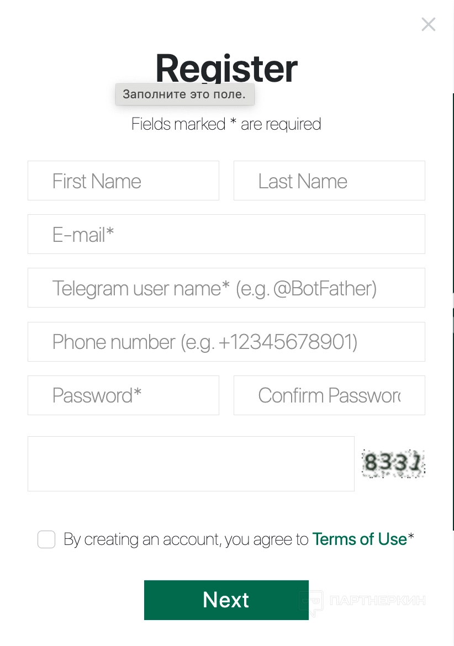Focus the Phone number field
This screenshot has width=454, height=646.
(x=226, y=342)
